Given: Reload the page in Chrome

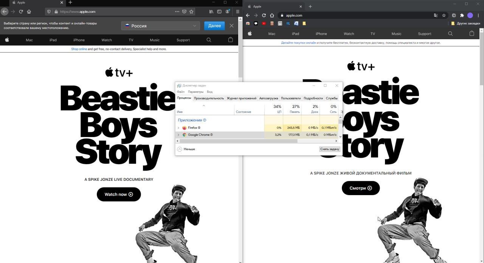Looking at the screenshot, I should click(264, 15).
